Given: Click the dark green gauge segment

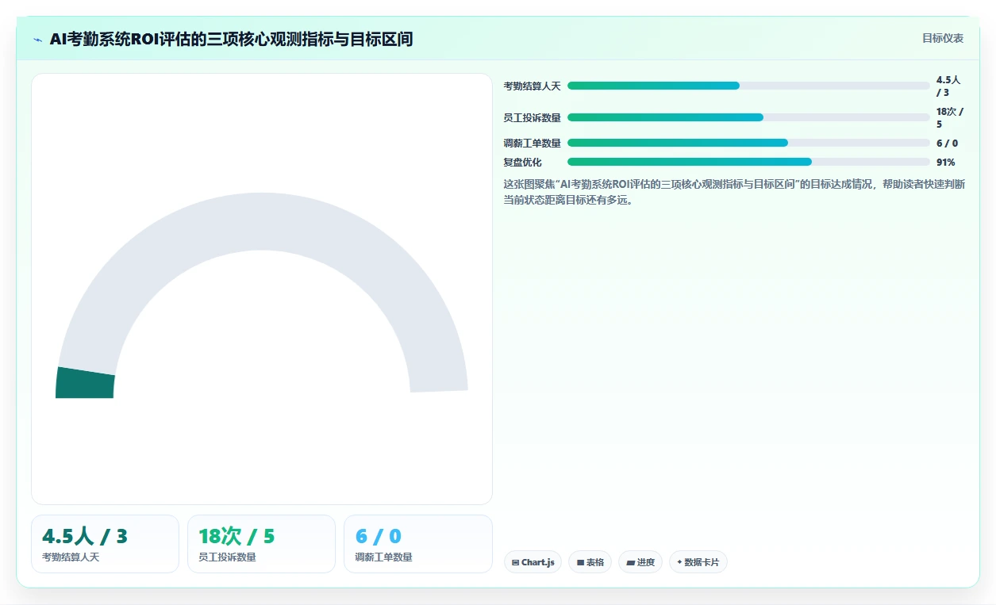Looking at the screenshot, I should click(85, 384).
